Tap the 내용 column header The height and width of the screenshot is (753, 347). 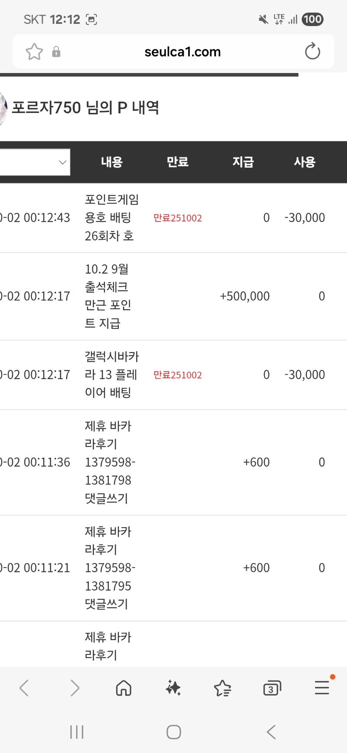[x=112, y=162]
